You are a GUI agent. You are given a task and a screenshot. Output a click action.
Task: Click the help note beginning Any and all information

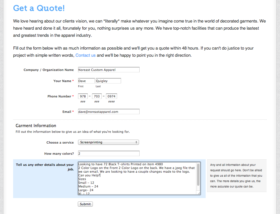tap(236, 176)
